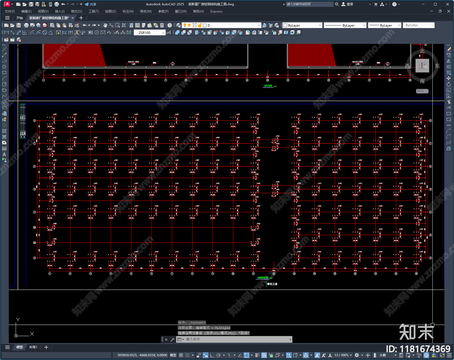This screenshot has height=360, width=454.
Task: Click the Plot print icon
Action: (x=26, y=25)
